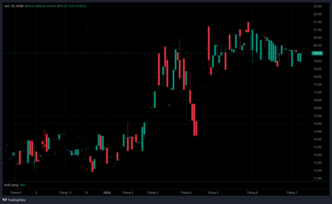The image size is (332, 204).
Task: Click the Tháng 6 time axis label
Action: tap(253, 193)
